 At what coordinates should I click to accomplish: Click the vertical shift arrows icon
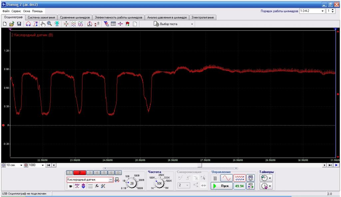[x=84, y=186]
